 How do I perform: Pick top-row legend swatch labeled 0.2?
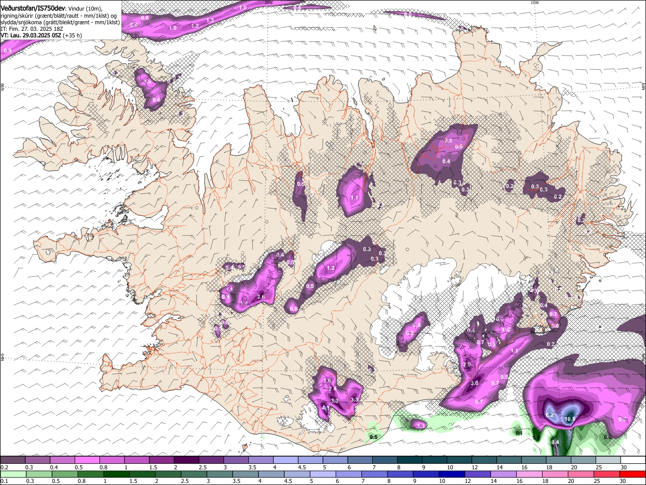coord(13,460)
